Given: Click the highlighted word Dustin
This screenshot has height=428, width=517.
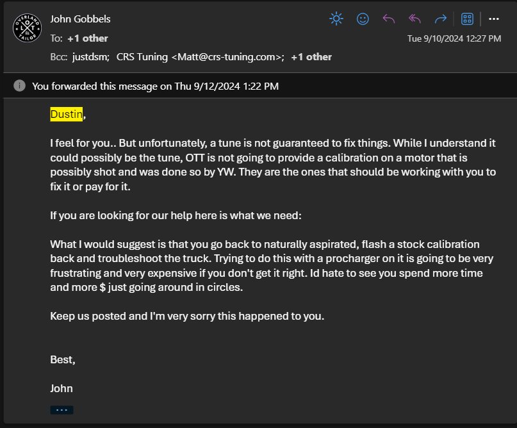Looking at the screenshot, I should point(66,114).
